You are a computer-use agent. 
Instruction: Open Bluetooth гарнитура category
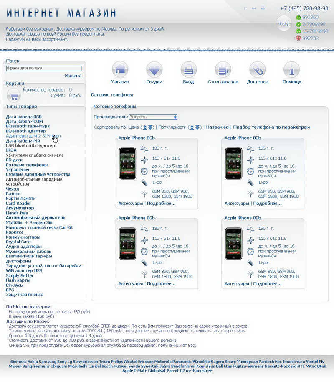pyautogui.click(x=28, y=126)
